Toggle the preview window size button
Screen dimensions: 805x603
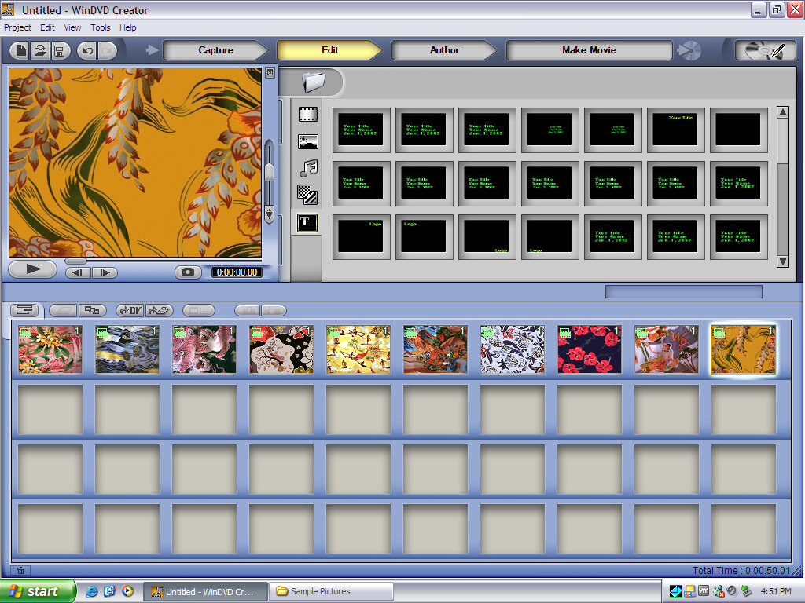pos(270,72)
